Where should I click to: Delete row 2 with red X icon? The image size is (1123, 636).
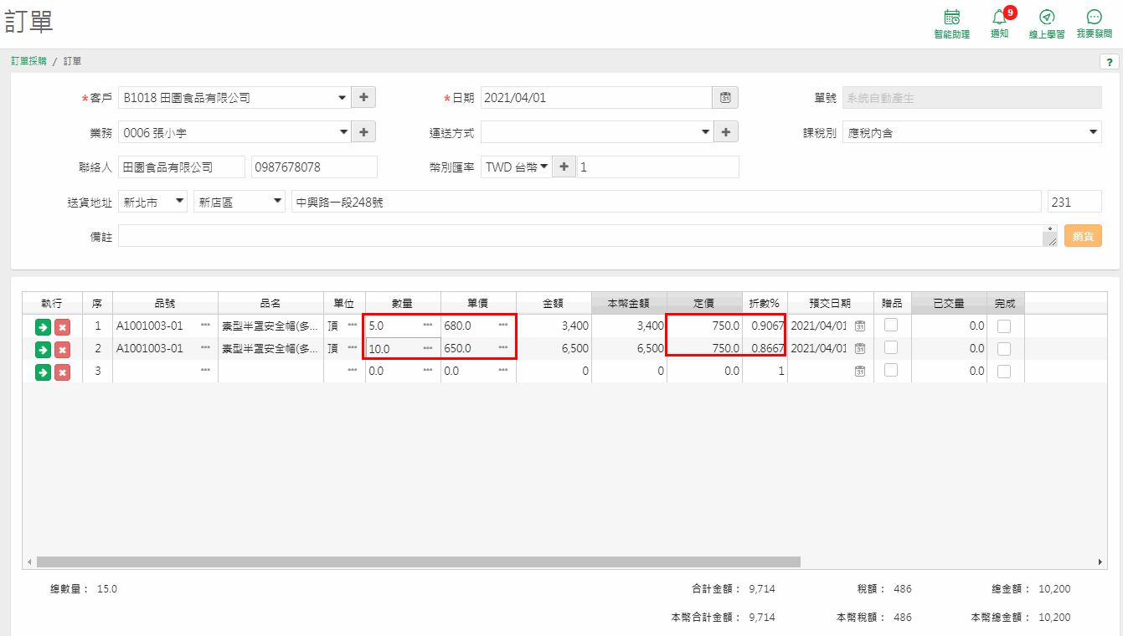click(x=62, y=349)
